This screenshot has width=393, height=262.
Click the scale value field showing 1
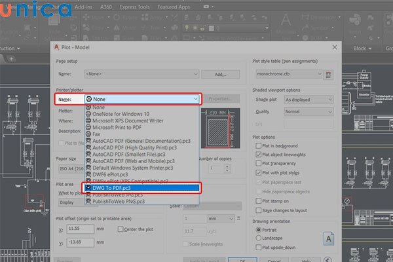[x=195, y=219]
